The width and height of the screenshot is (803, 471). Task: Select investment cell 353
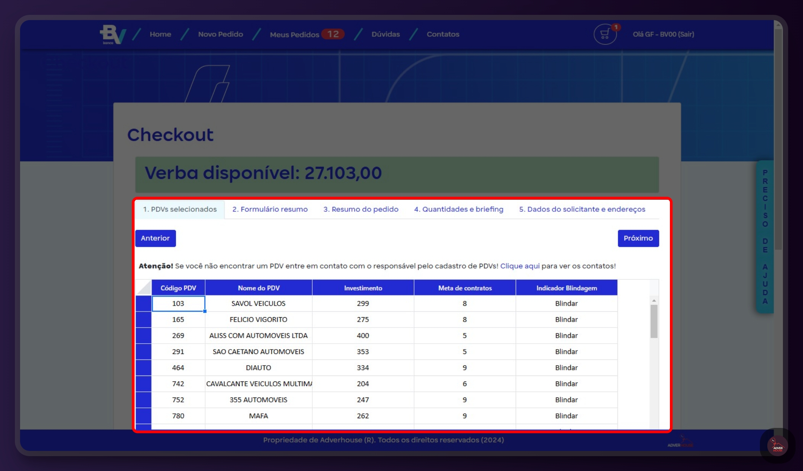click(x=363, y=351)
